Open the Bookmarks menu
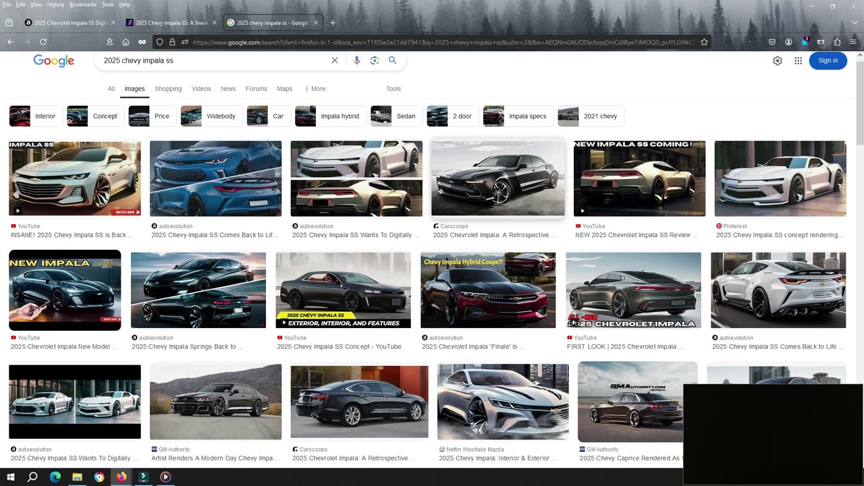 pyautogui.click(x=83, y=4)
